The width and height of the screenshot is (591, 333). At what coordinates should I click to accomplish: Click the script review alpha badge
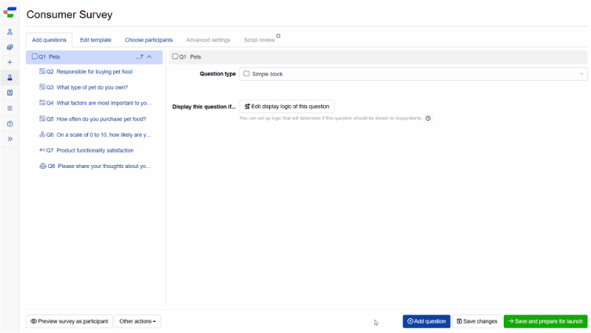[278, 35]
